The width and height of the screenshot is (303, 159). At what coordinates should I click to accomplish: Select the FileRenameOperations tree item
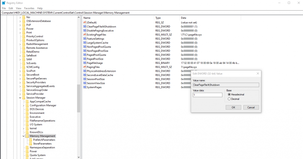42,121
